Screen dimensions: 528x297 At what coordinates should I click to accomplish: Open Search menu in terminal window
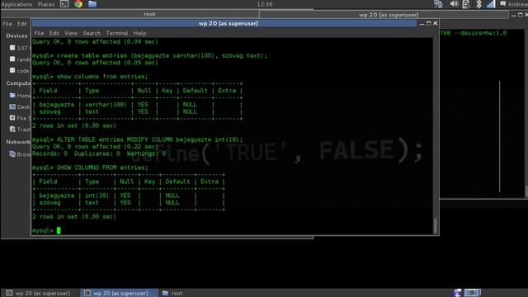[92, 33]
